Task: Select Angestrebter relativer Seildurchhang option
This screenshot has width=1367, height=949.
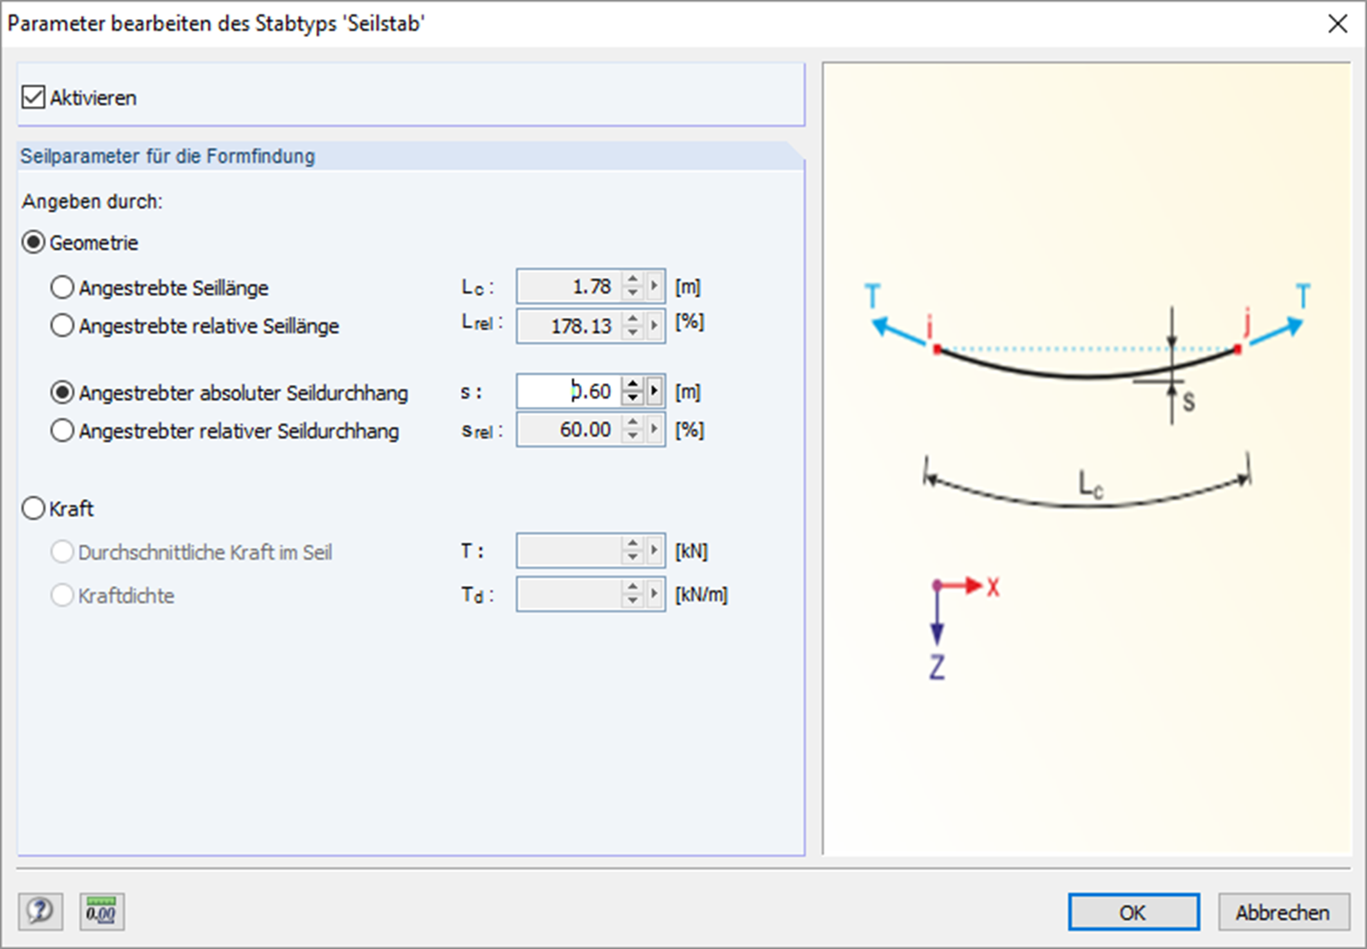Action: [62, 430]
